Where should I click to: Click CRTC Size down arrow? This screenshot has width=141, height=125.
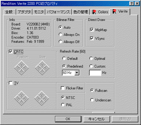click(42, 71)
